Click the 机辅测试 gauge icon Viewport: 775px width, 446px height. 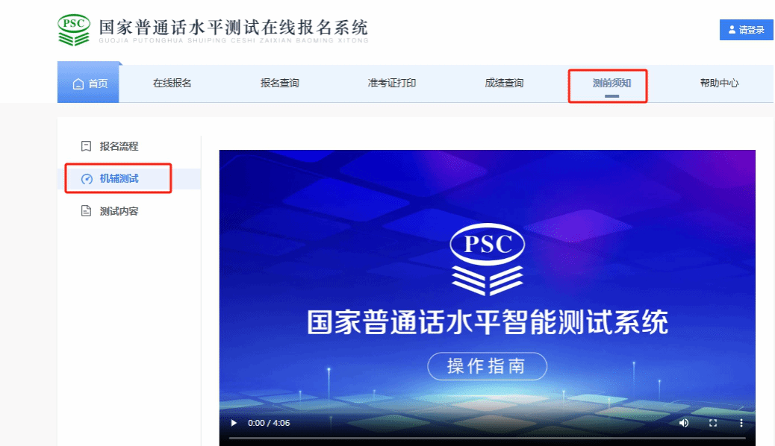(87, 179)
